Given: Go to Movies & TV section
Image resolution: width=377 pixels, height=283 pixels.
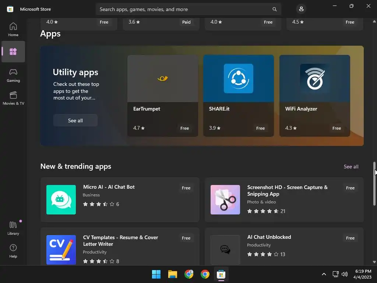Looking at the screenshot, I should pos(13,98).
